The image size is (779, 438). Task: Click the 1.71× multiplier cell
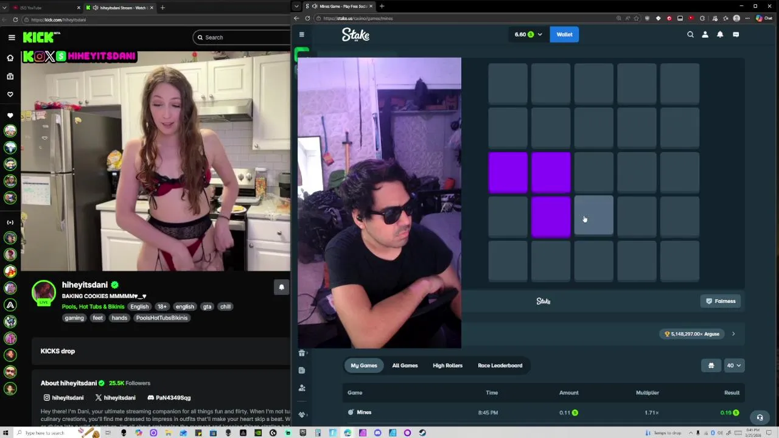651,412
